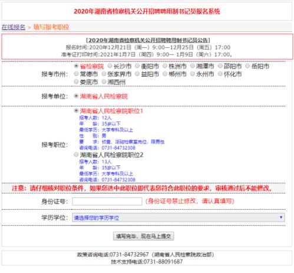Select the 永州市 radio option

point(193,74)
